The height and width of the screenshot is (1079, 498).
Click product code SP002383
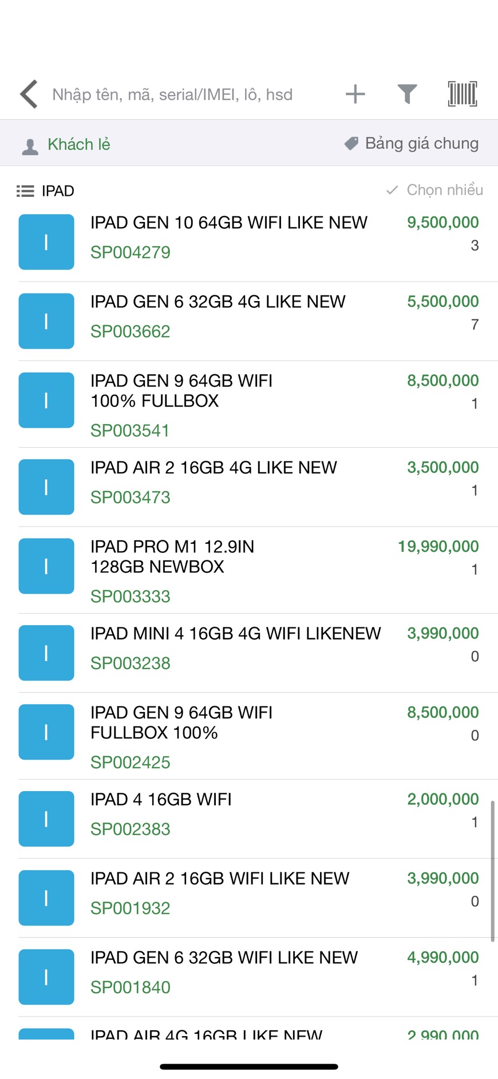(131, 829)
